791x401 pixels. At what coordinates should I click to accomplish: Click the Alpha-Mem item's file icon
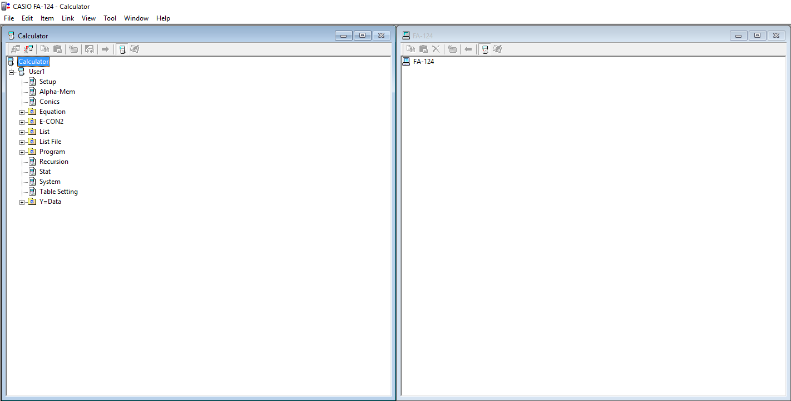(32, 92)
